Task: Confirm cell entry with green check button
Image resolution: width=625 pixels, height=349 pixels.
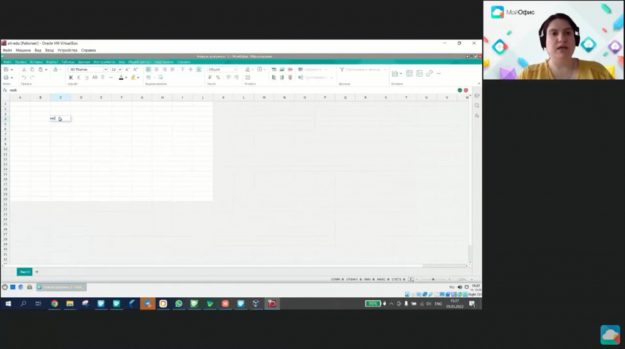Action: pos(460,90)
